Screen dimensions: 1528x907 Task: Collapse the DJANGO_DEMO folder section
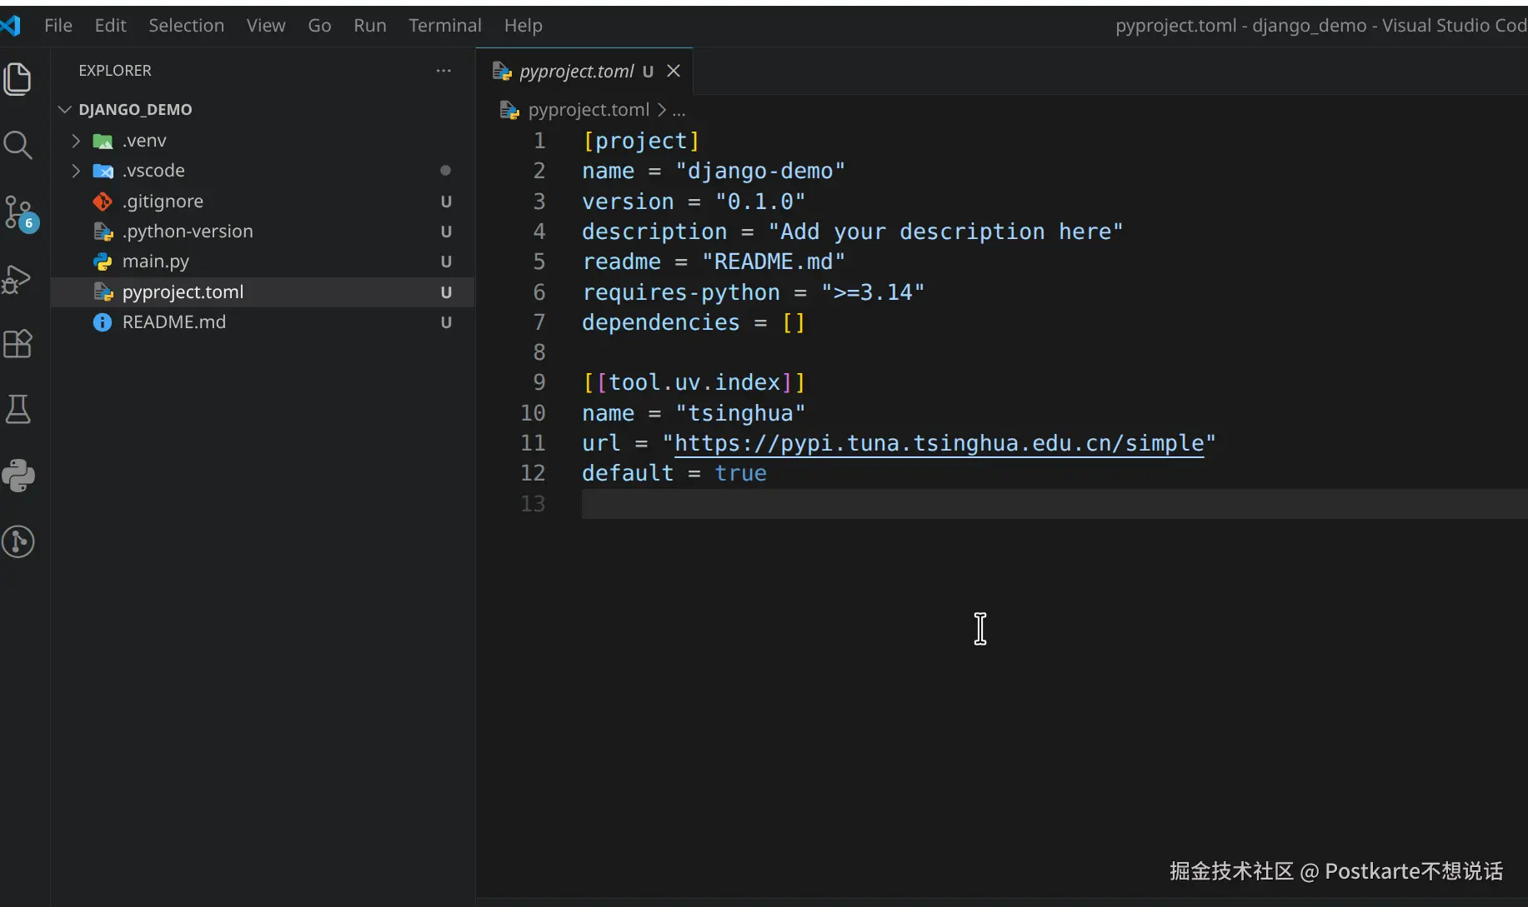tap(64, 109)
